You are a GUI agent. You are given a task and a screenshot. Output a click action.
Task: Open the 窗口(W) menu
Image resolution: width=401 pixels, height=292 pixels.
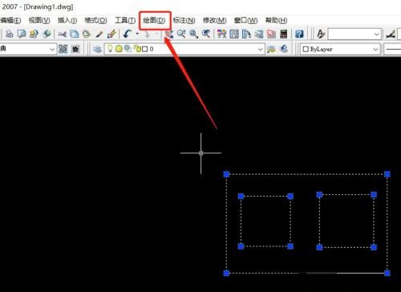(x=245, y=20)
